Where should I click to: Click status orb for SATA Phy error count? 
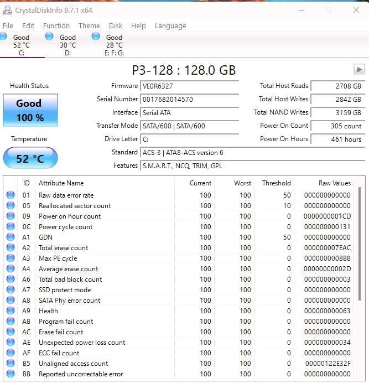pos(11,300)
